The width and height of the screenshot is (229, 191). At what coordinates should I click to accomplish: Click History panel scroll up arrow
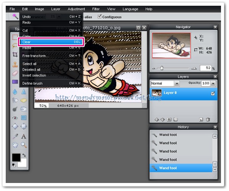tap(214, 136)
